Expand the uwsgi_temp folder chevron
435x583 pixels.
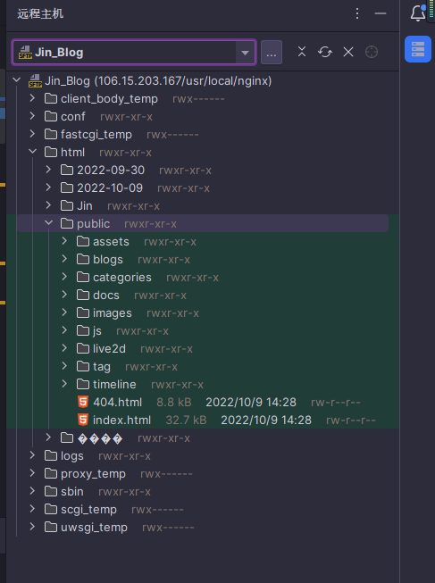[x=32, y=527]
